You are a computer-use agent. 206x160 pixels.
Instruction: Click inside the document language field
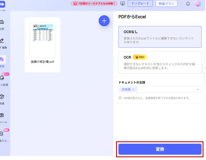coord(160,90)
